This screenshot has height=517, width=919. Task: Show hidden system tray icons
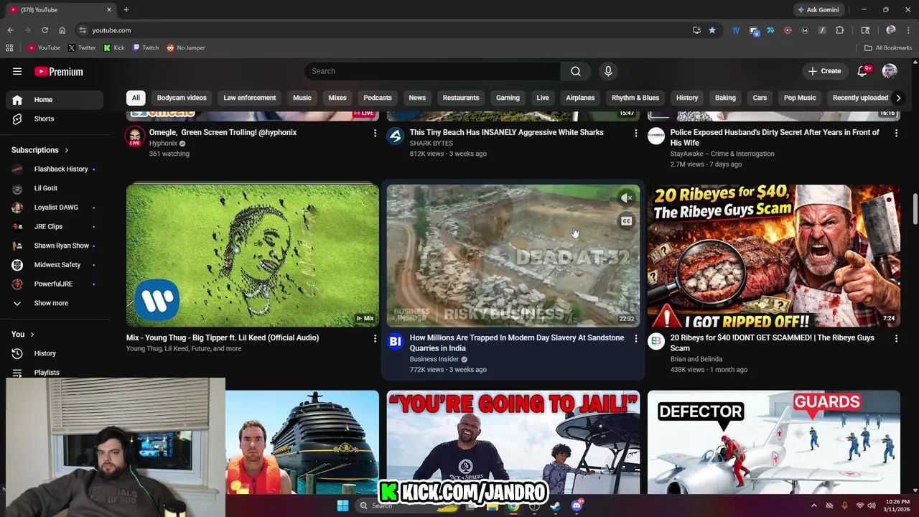(813, 506)
